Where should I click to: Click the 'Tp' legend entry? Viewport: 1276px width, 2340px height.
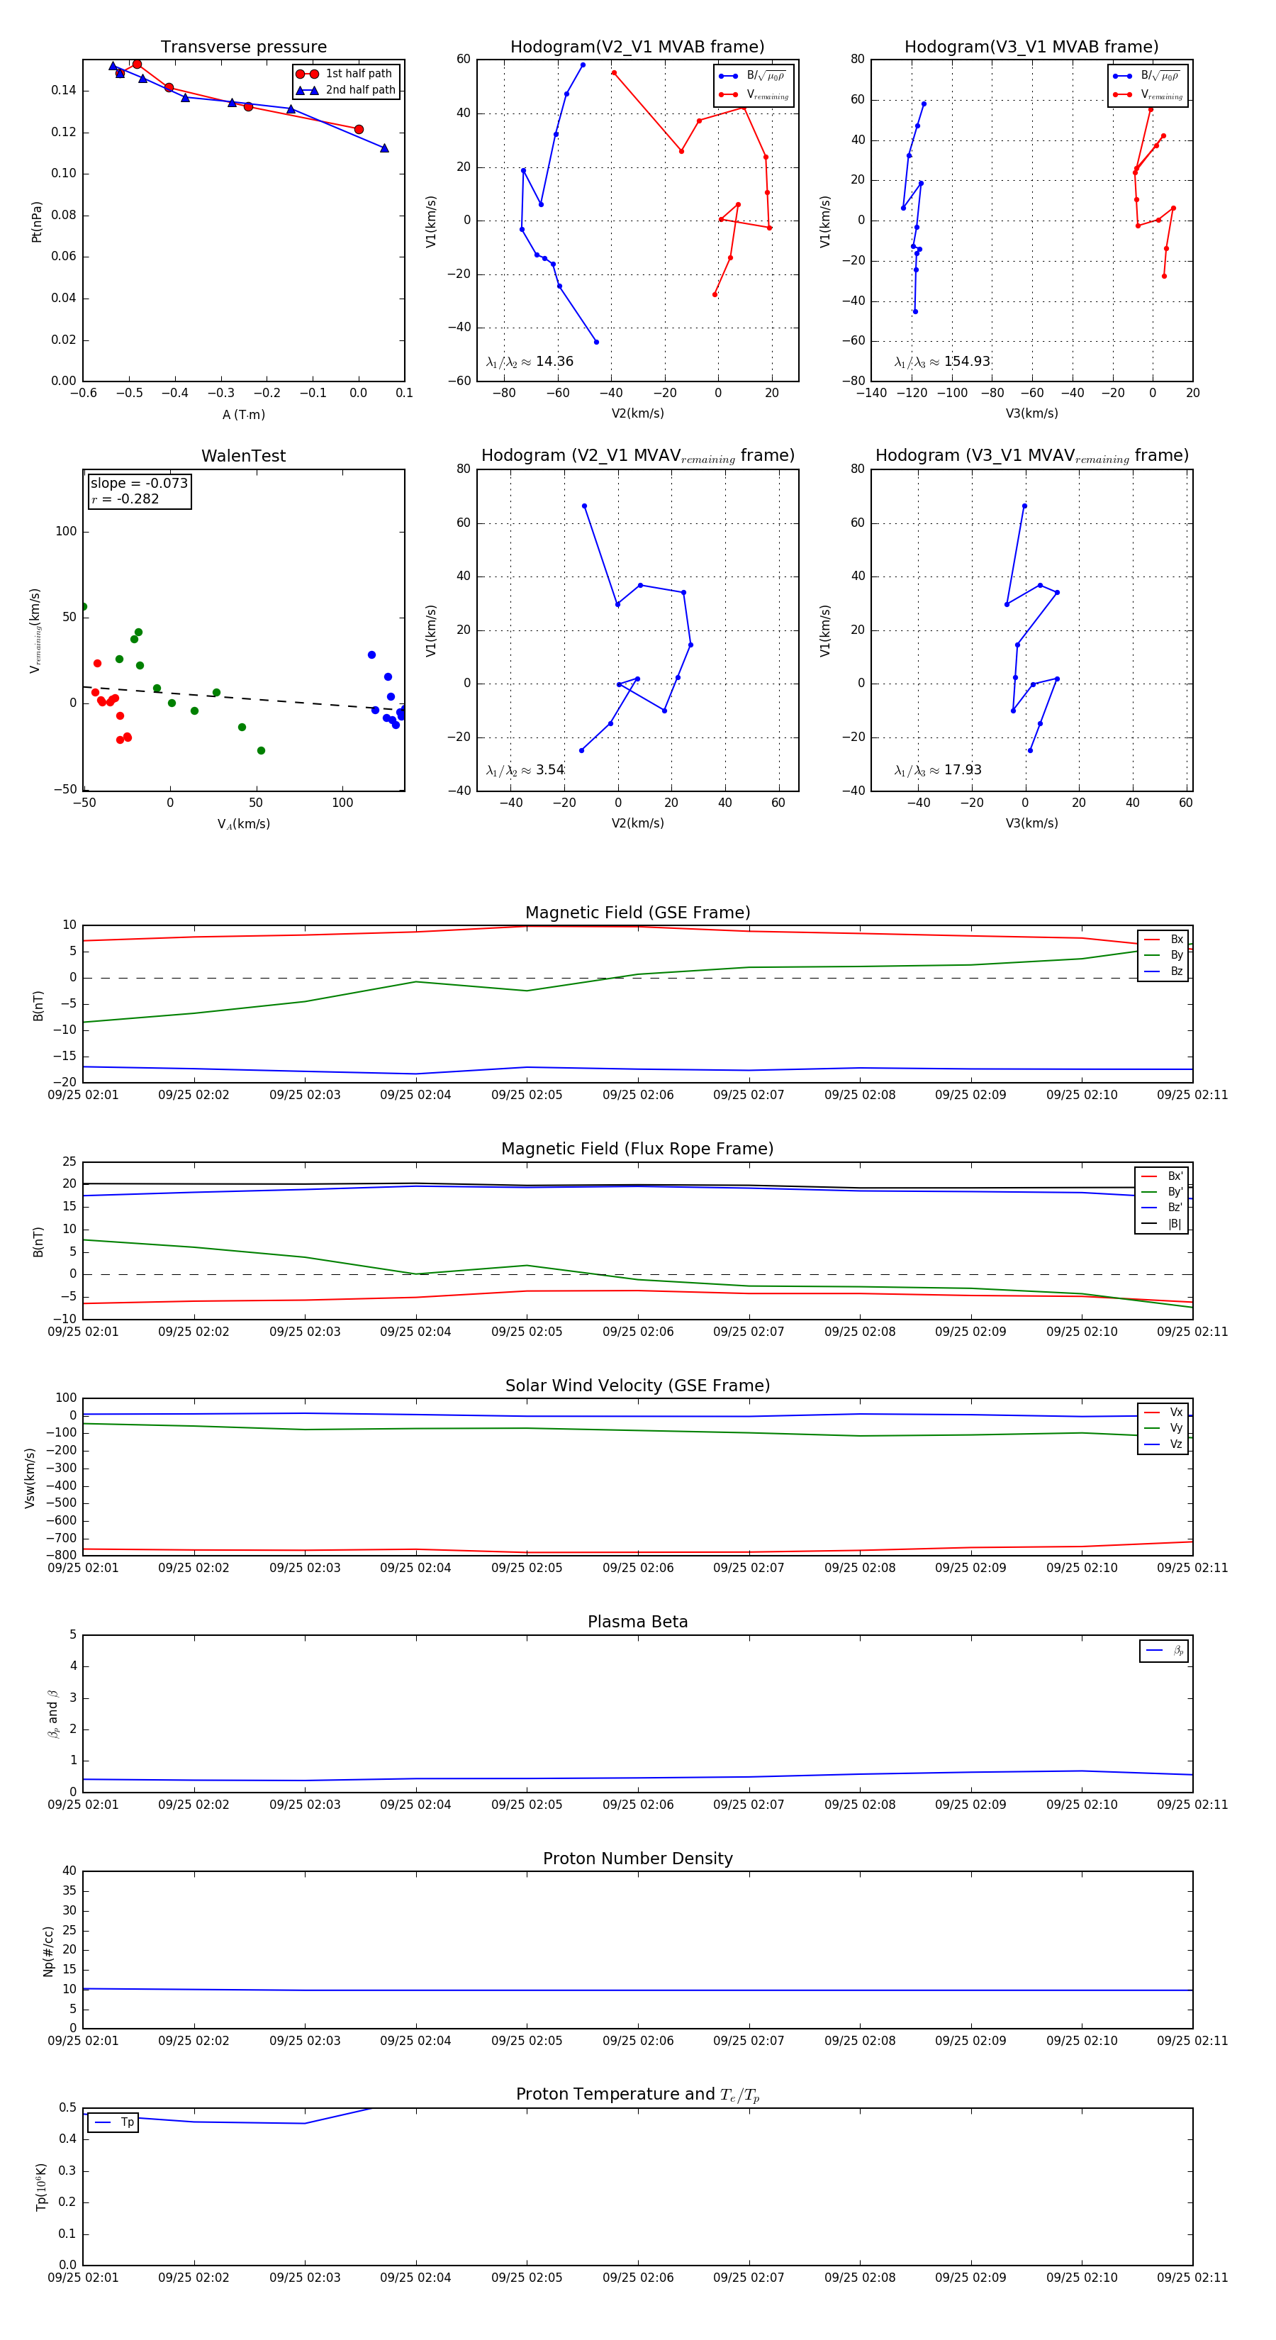[113, 2123]
